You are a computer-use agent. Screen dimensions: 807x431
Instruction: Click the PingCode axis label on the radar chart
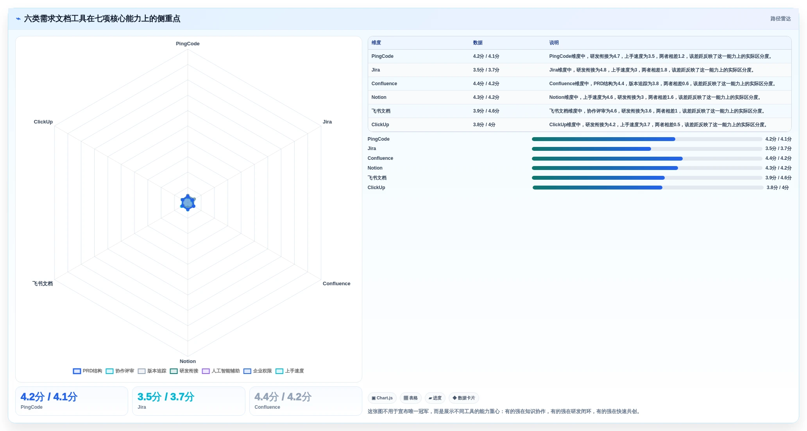188,44
